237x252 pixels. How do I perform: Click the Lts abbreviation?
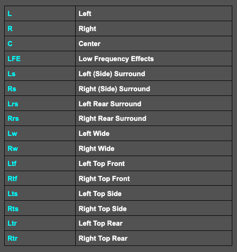coord(13,194)
